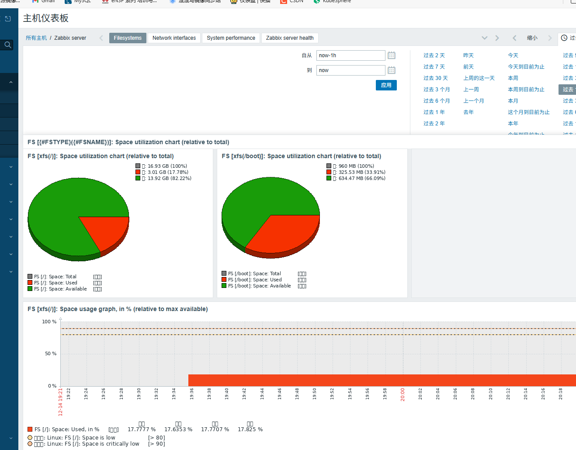Select the 过去 1 年 time range
The height and width of the screenshot is (450, 576).
(434, 112)
